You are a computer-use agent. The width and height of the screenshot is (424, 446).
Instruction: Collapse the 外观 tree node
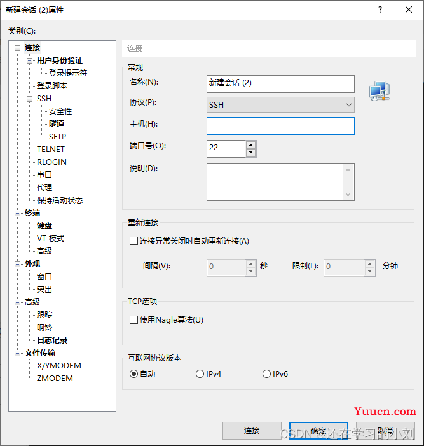[x=18, y=264]
